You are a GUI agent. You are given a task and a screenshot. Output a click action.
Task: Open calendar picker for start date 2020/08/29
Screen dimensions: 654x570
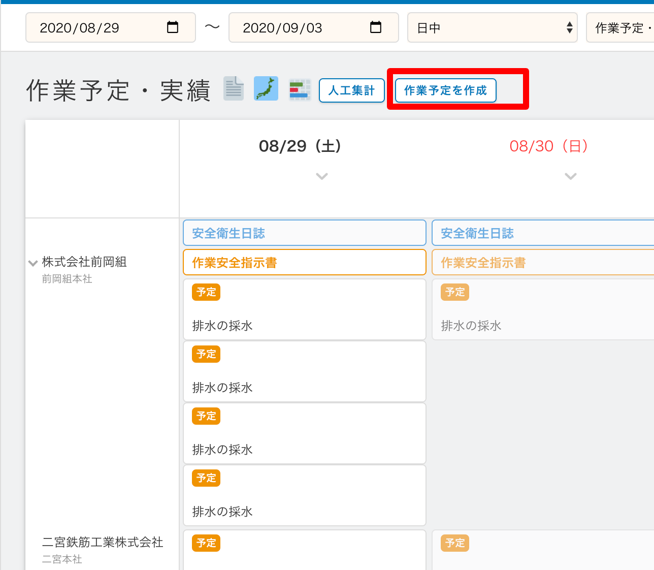[x=173, y=27]
